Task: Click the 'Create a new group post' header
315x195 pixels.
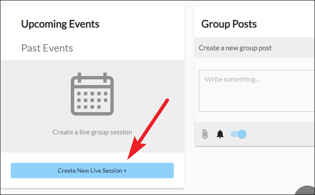Action: pyautogui.click(x=235, y=48)
